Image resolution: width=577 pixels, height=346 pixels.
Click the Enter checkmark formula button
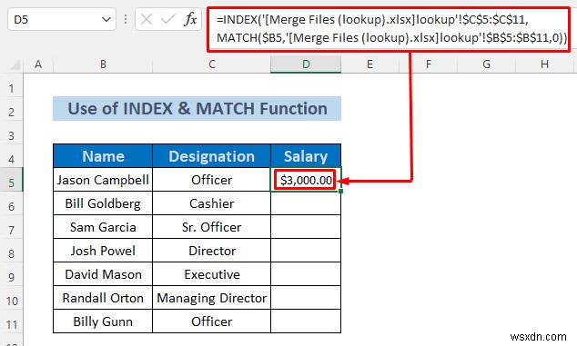[168, 19]
